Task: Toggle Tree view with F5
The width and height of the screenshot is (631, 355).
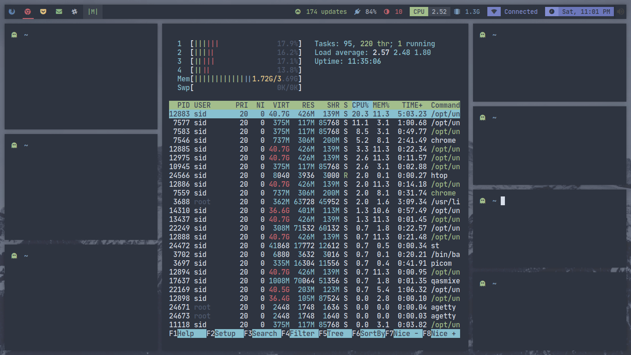Action: click(x=335, y=334)
